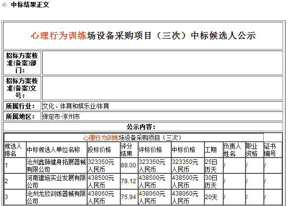Click the 中标候选人单位名称 column header
290x206 pixels.
[x=56, y=150]
